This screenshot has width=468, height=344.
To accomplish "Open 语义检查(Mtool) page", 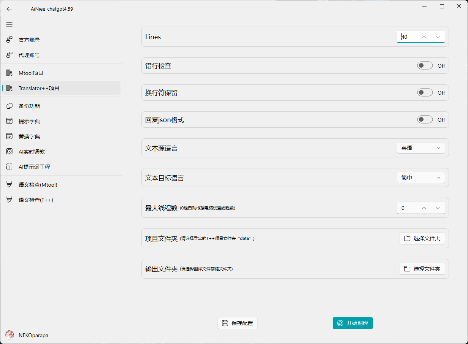I will pyautogui.click(x=61, y=184).
